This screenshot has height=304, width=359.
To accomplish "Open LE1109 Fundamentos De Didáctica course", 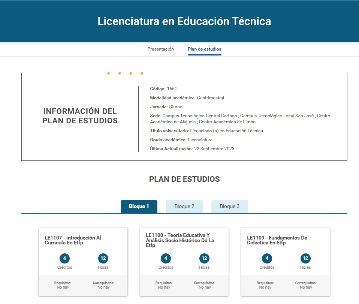I will 277,240.
